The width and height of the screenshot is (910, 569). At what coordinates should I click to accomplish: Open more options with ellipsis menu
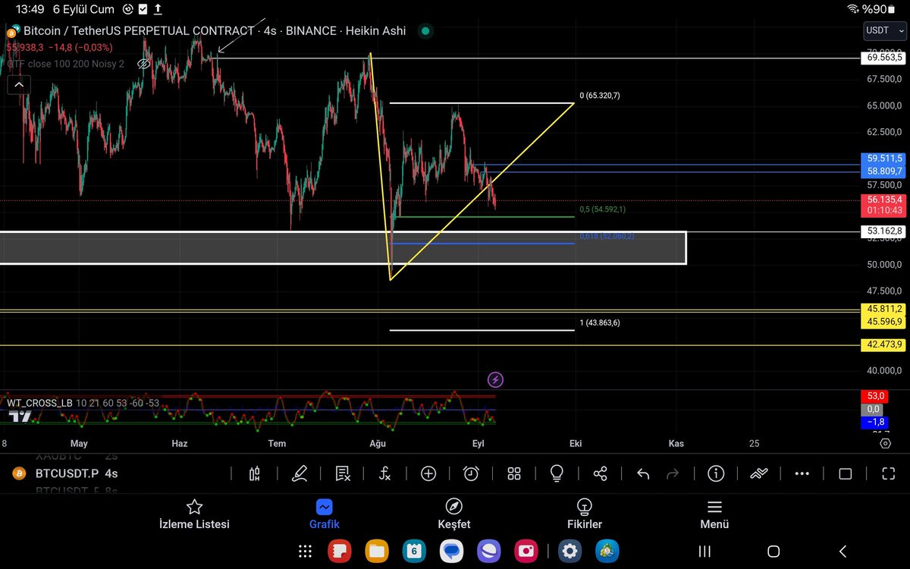pos(802,473)
